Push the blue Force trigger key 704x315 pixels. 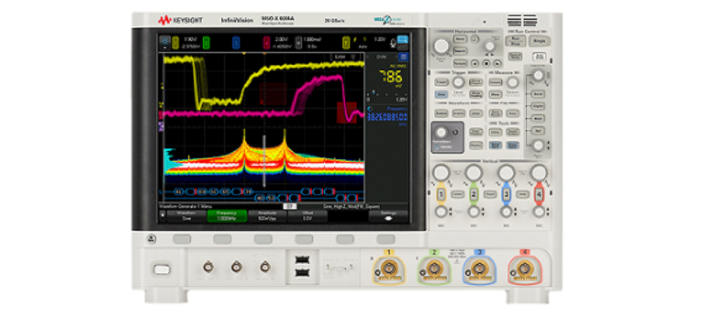442,94
